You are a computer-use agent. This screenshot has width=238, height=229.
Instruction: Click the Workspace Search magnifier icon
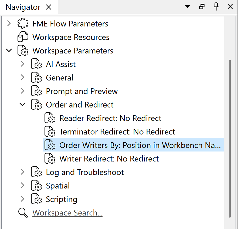(x=23, y=213)
